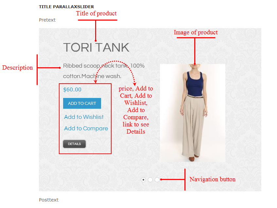The image size is (277, 208).
Task: Click the Ribbed scoop neck tank description
Action: click(x=104, y=71)
